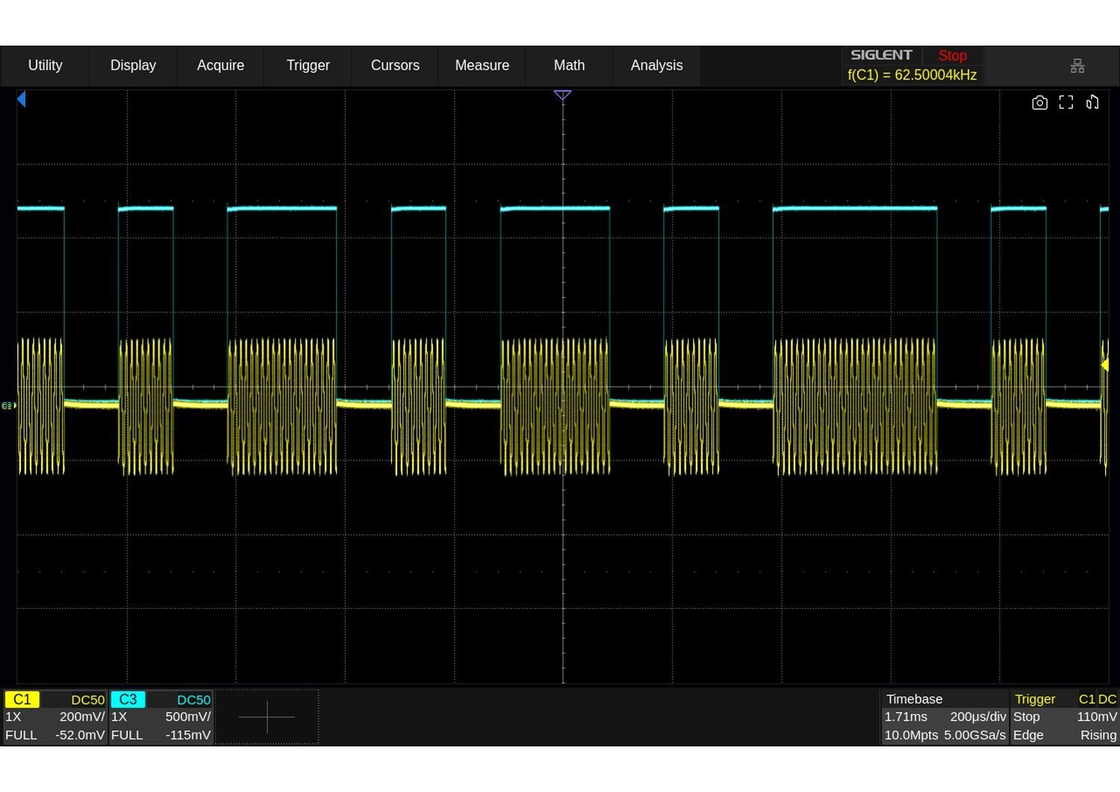Open the Measure menu
The height and width of the screenshot is (792, 1120).
point(482,66)
